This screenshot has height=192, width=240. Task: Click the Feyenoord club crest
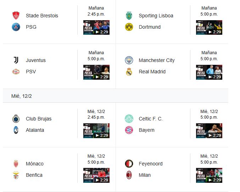coord(129,164)
